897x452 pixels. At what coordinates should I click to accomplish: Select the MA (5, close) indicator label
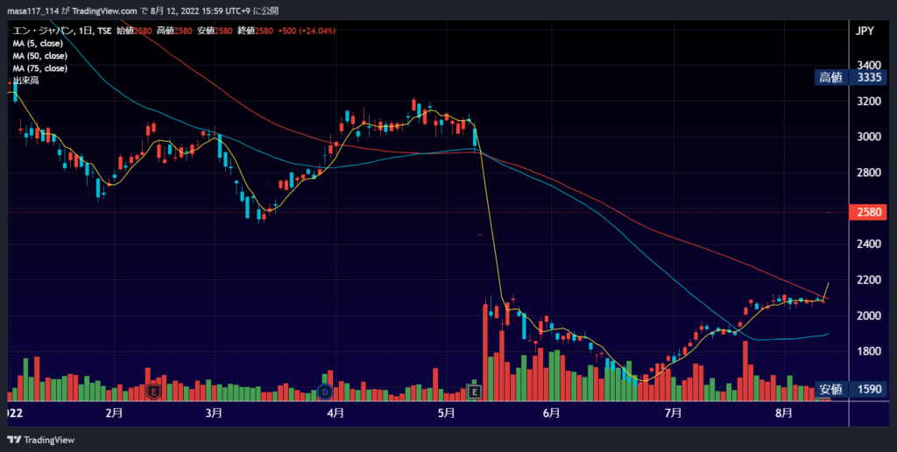point(38,44)
